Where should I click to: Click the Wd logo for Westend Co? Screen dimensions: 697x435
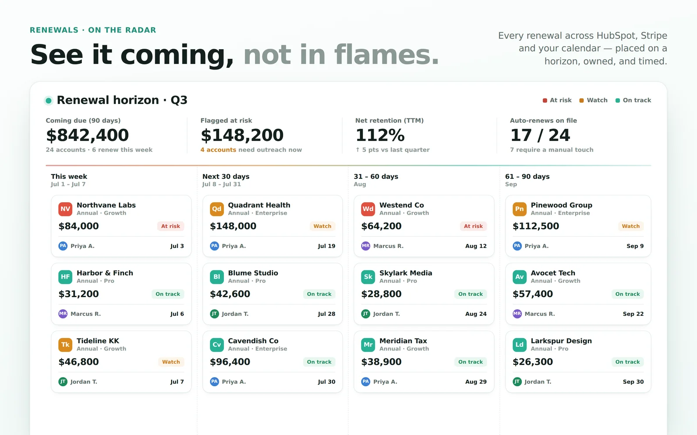tap(368, 209)
